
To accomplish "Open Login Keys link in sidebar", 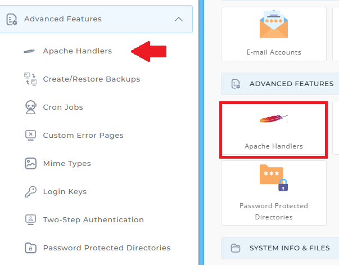I will pos(65,192).
